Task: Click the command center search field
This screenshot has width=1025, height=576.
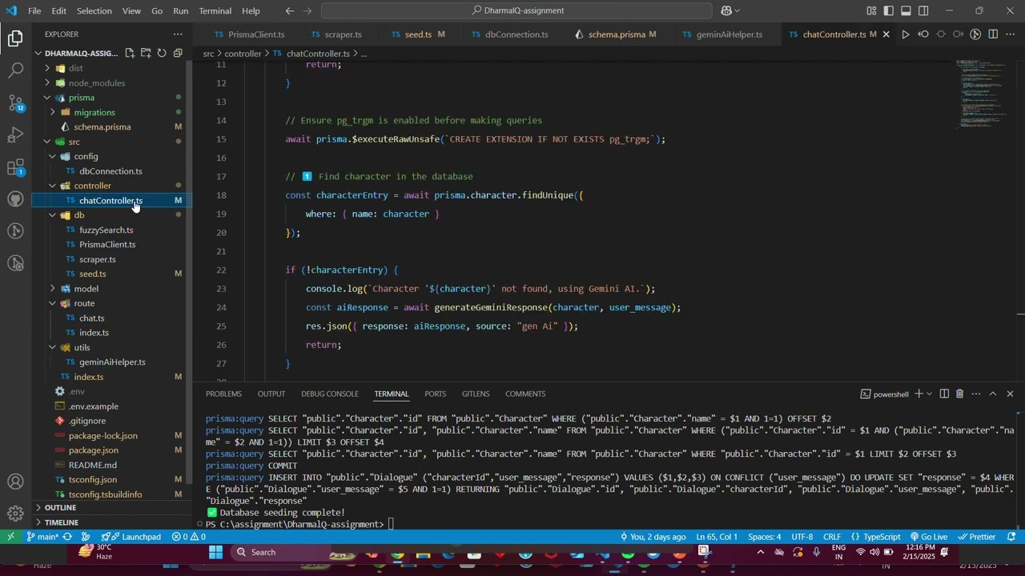Action: tap(517, 10)
